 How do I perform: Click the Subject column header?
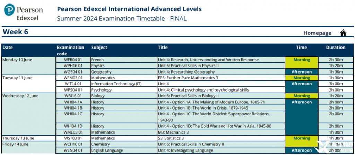99,48
